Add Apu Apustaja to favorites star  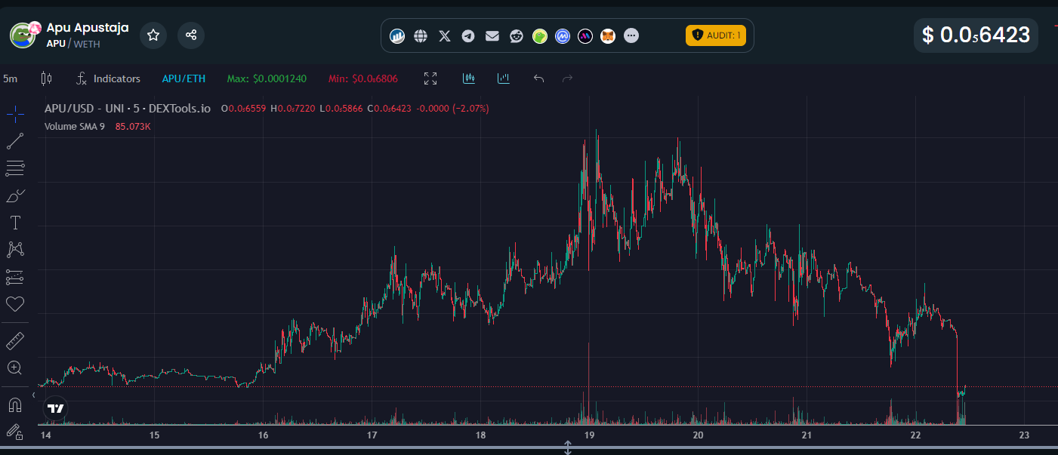(153, 35)
